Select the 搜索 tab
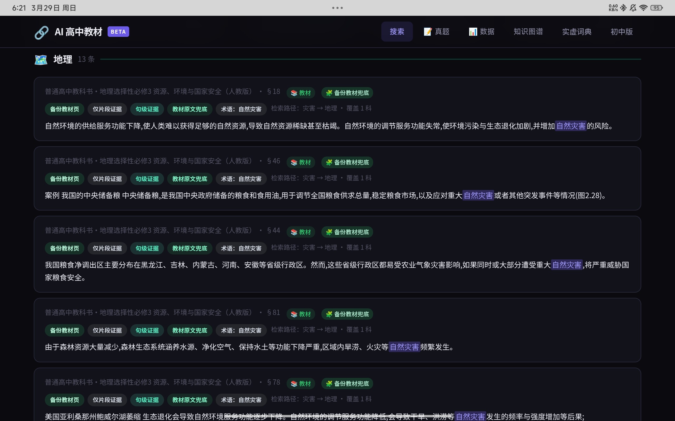Screen dimensions: 675x421 coord(397,32)
